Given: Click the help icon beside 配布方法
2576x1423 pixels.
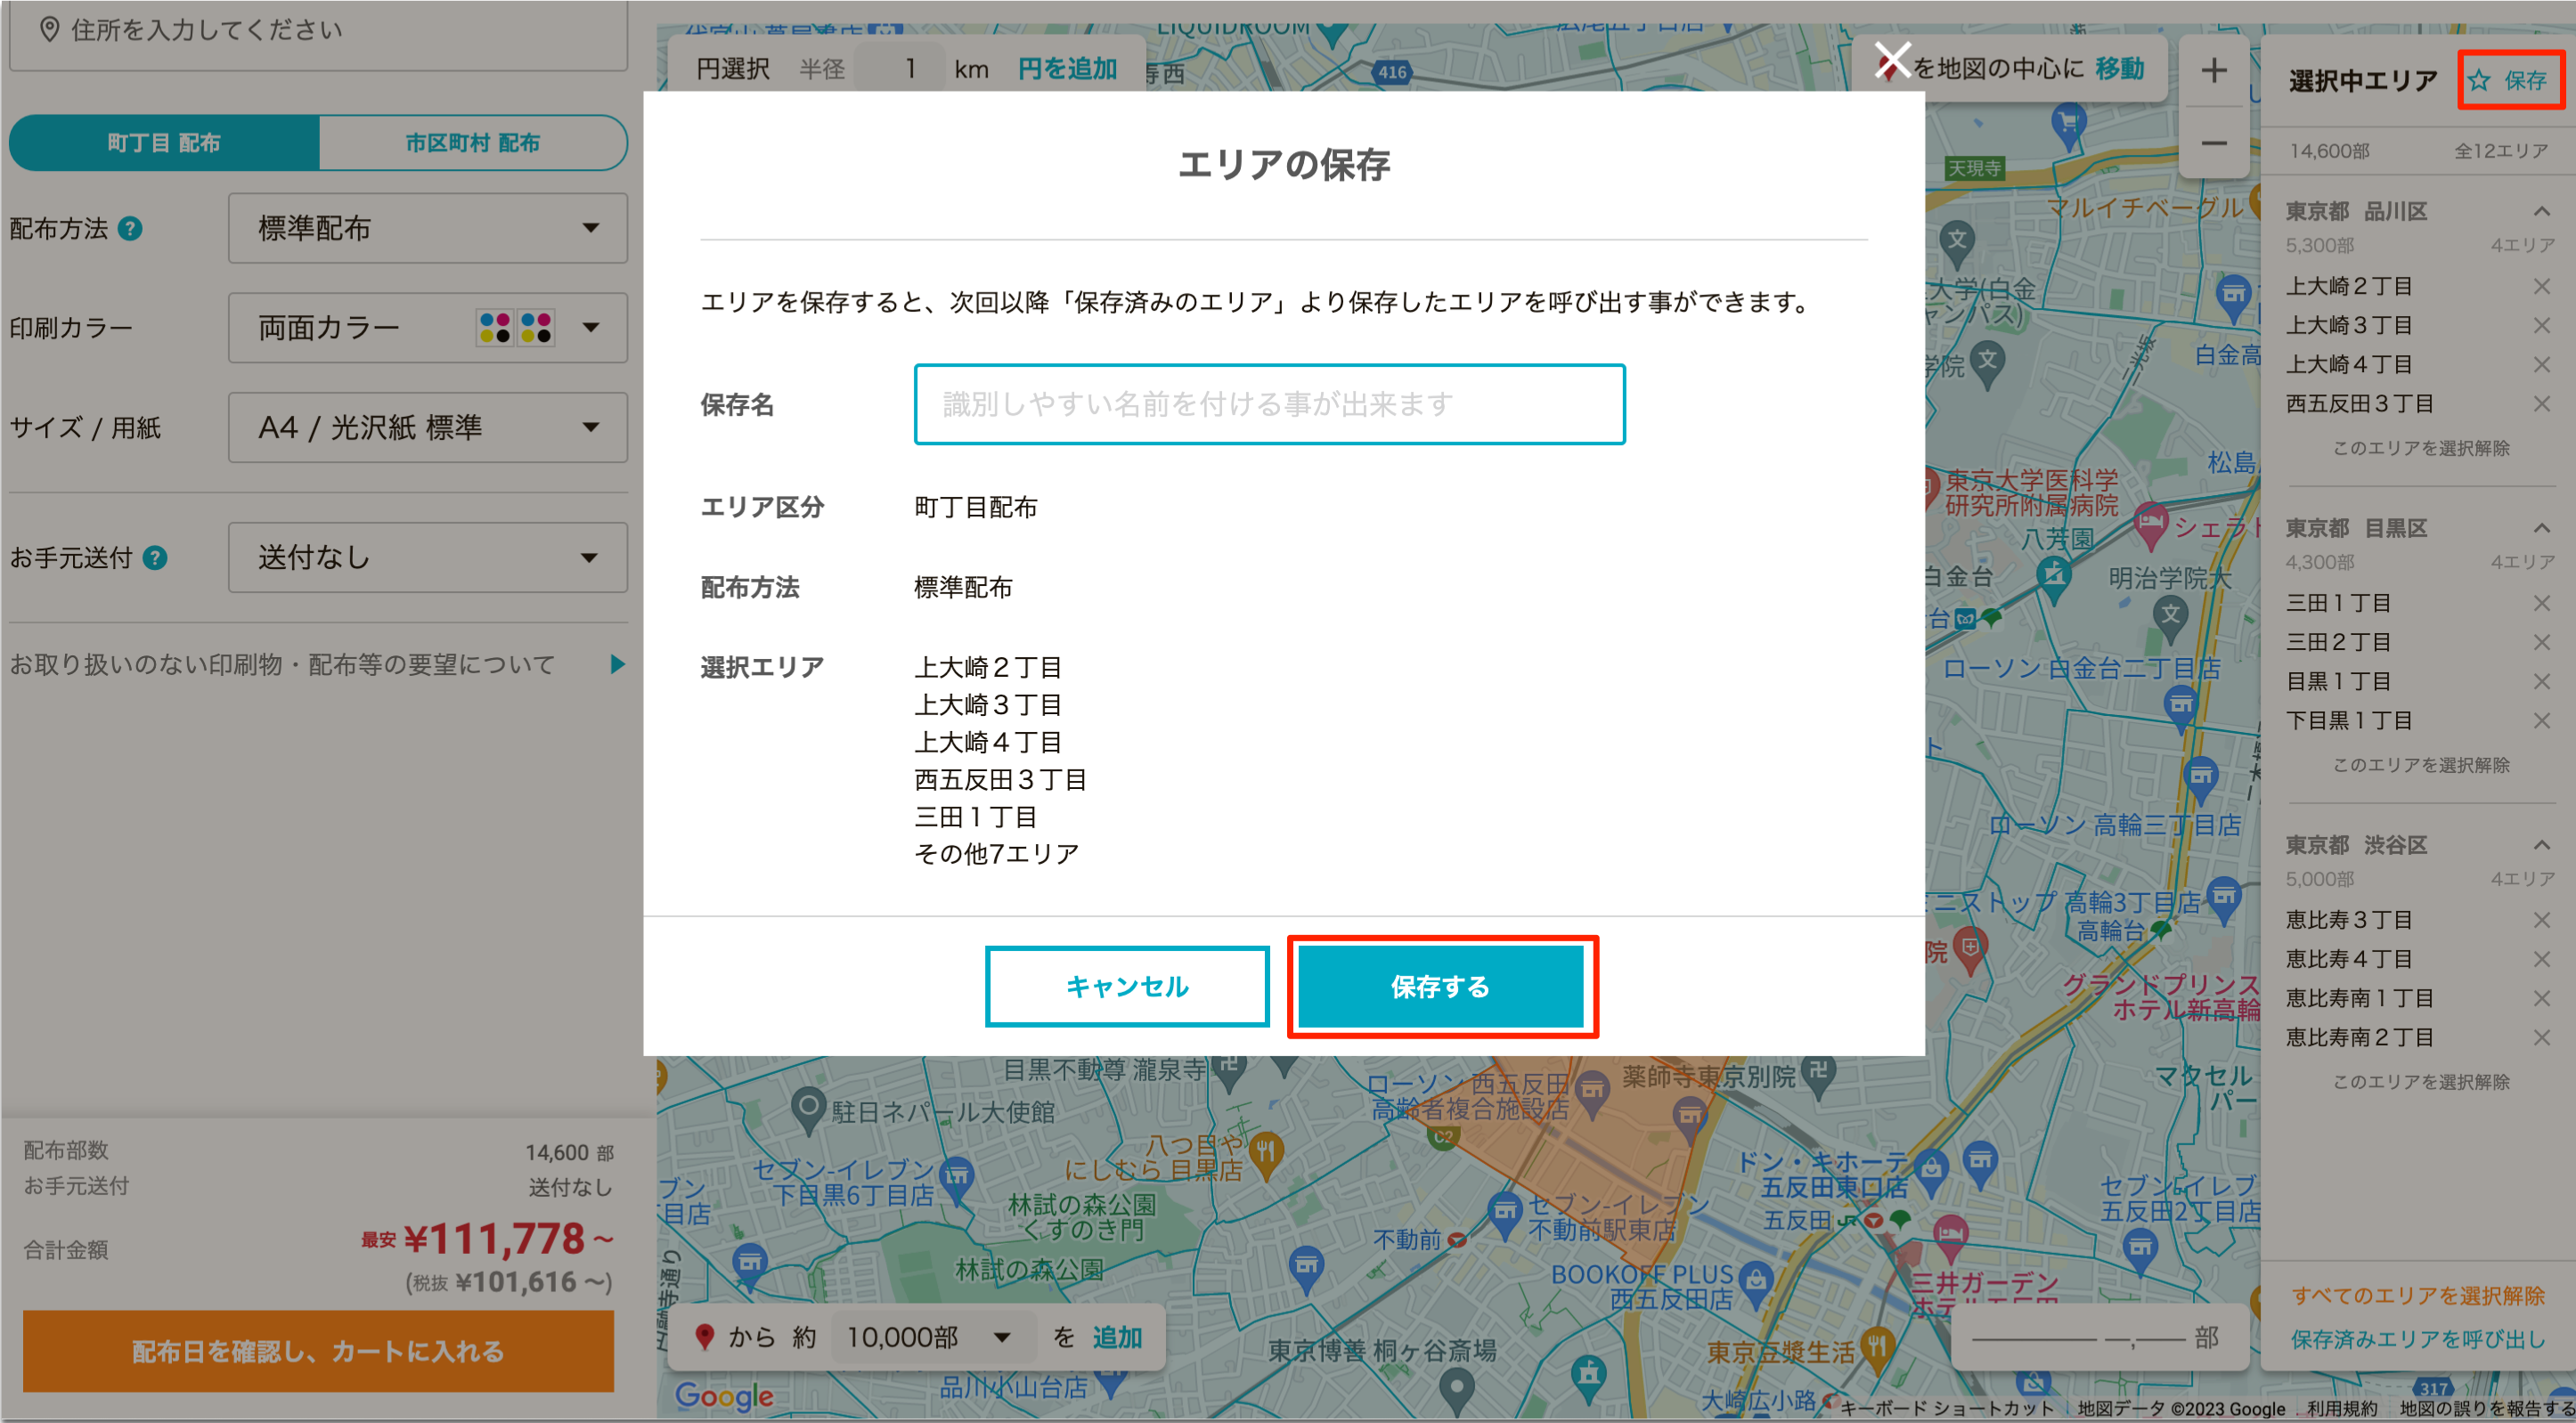Looking at the screenshot, I should (130, 229).
